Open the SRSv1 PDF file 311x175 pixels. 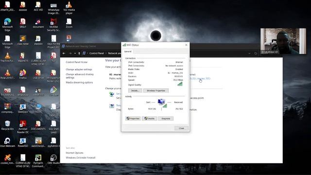coord(23,23)
